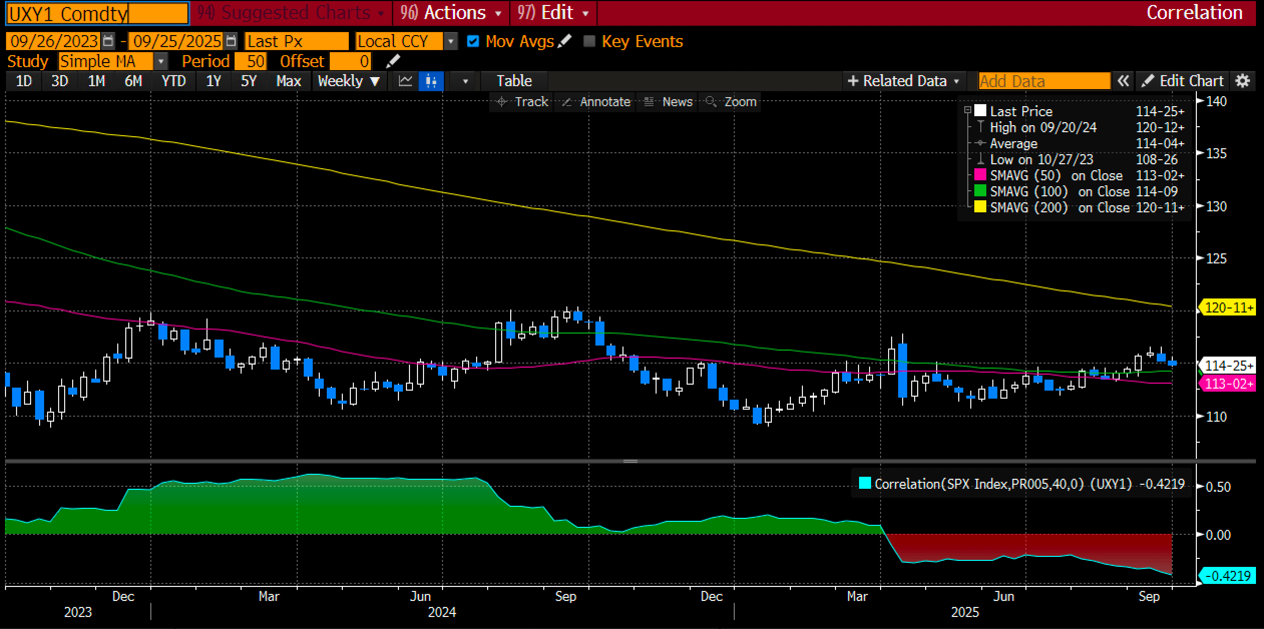Collapse the Last Price legend tree
The image size is (1264, 629).
(967, 110)
